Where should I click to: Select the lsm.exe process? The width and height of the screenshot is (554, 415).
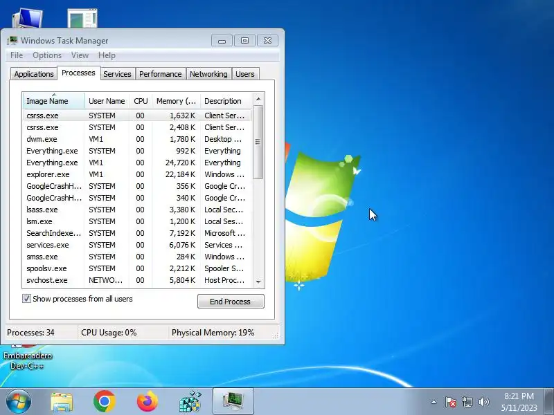pos(137,221)
